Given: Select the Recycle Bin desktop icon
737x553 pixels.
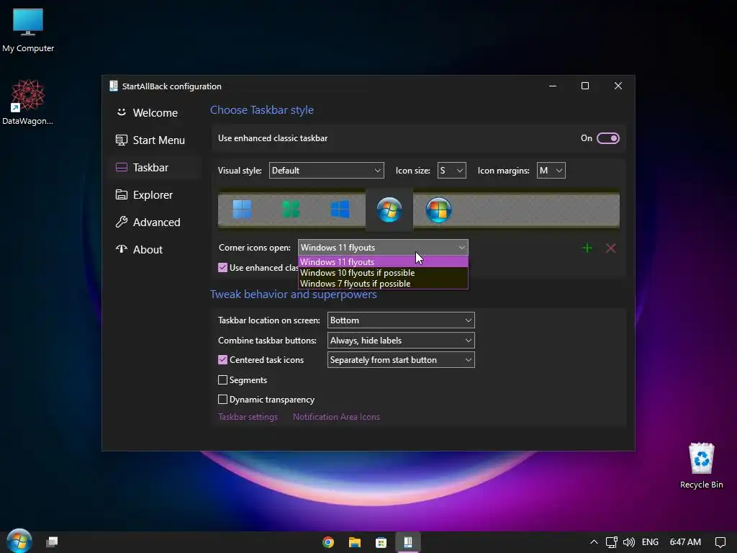Looking at the screenshot, I should point(701,466).
